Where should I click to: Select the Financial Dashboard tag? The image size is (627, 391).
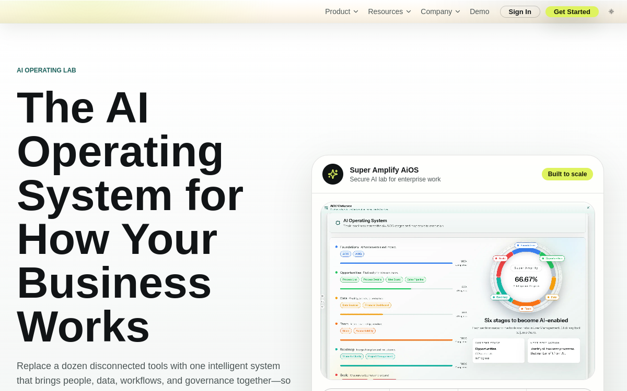click(x=377, y=305)
